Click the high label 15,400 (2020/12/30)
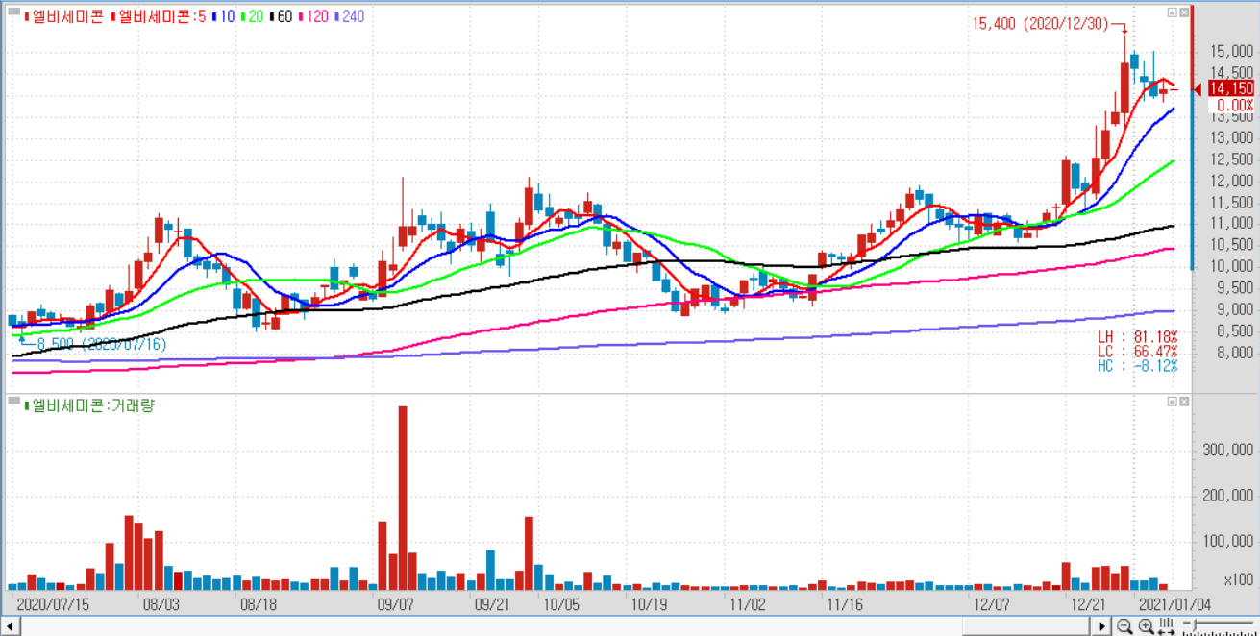Viewport: 1260px width, 636px height. click(x=1042, y=23)
